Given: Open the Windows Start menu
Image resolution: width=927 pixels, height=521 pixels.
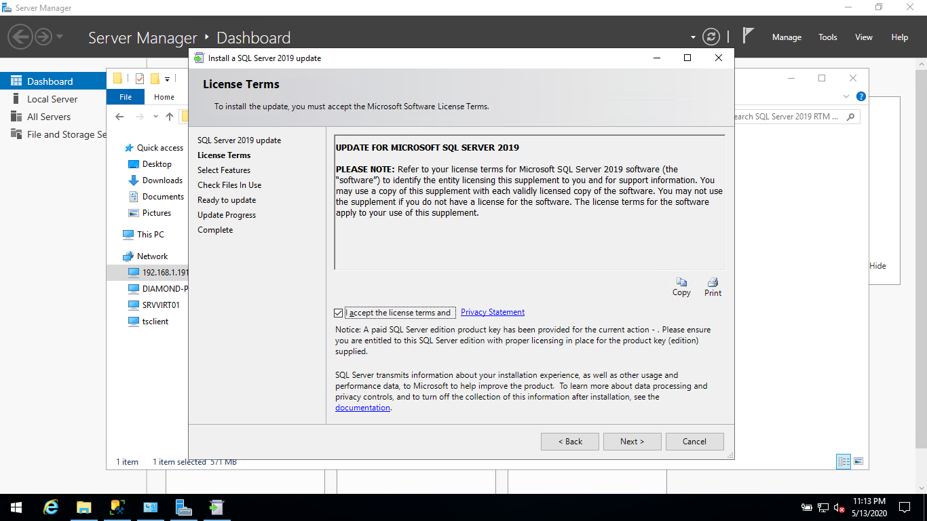Looking at the screenshot, I should [16, 507].
